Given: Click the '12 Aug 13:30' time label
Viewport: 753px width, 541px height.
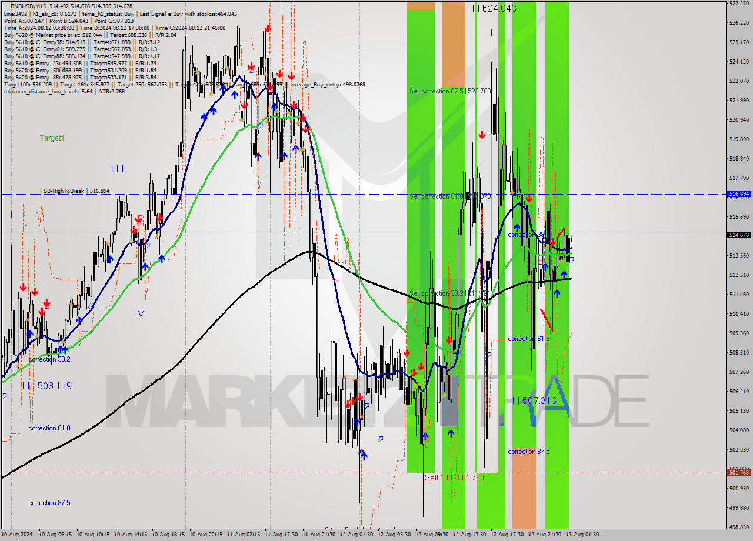Looking at the screenshot, I should coord(469,535).
